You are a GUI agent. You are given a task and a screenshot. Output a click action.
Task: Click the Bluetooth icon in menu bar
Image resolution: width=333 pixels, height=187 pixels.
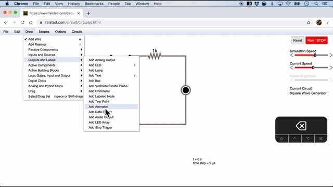tap(272, 4)
